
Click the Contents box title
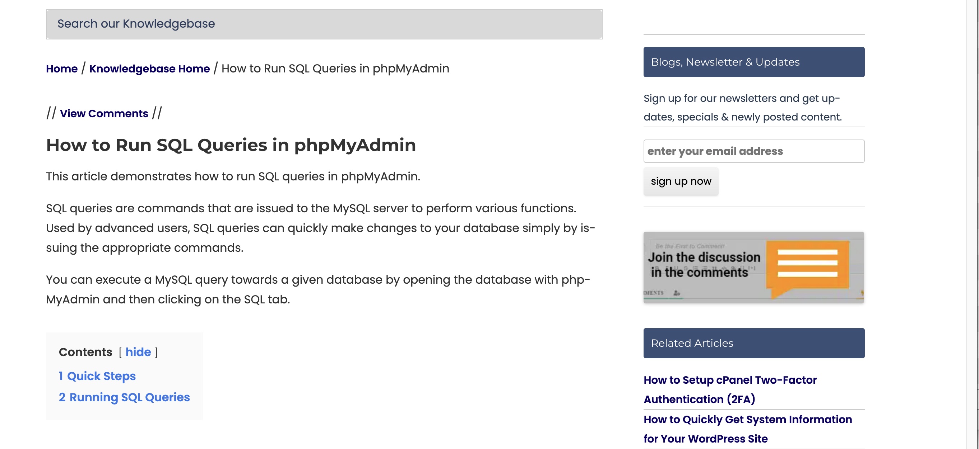click(x=85, y=352)
